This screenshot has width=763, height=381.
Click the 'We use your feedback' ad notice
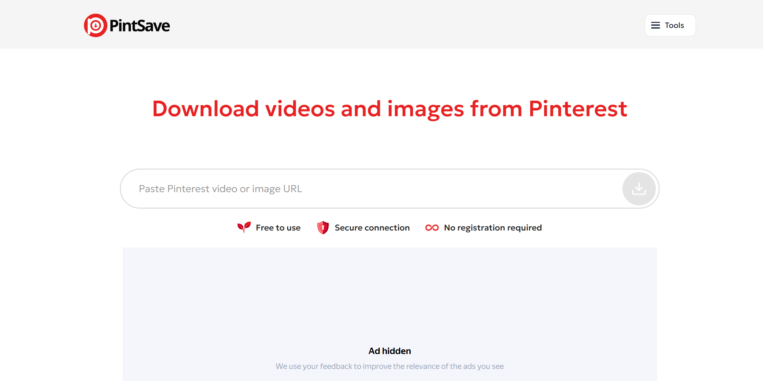click(x=390, y=366)
